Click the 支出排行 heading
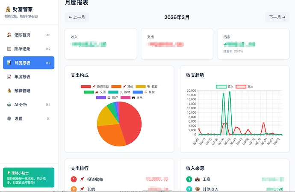 (x=80, y=168)
